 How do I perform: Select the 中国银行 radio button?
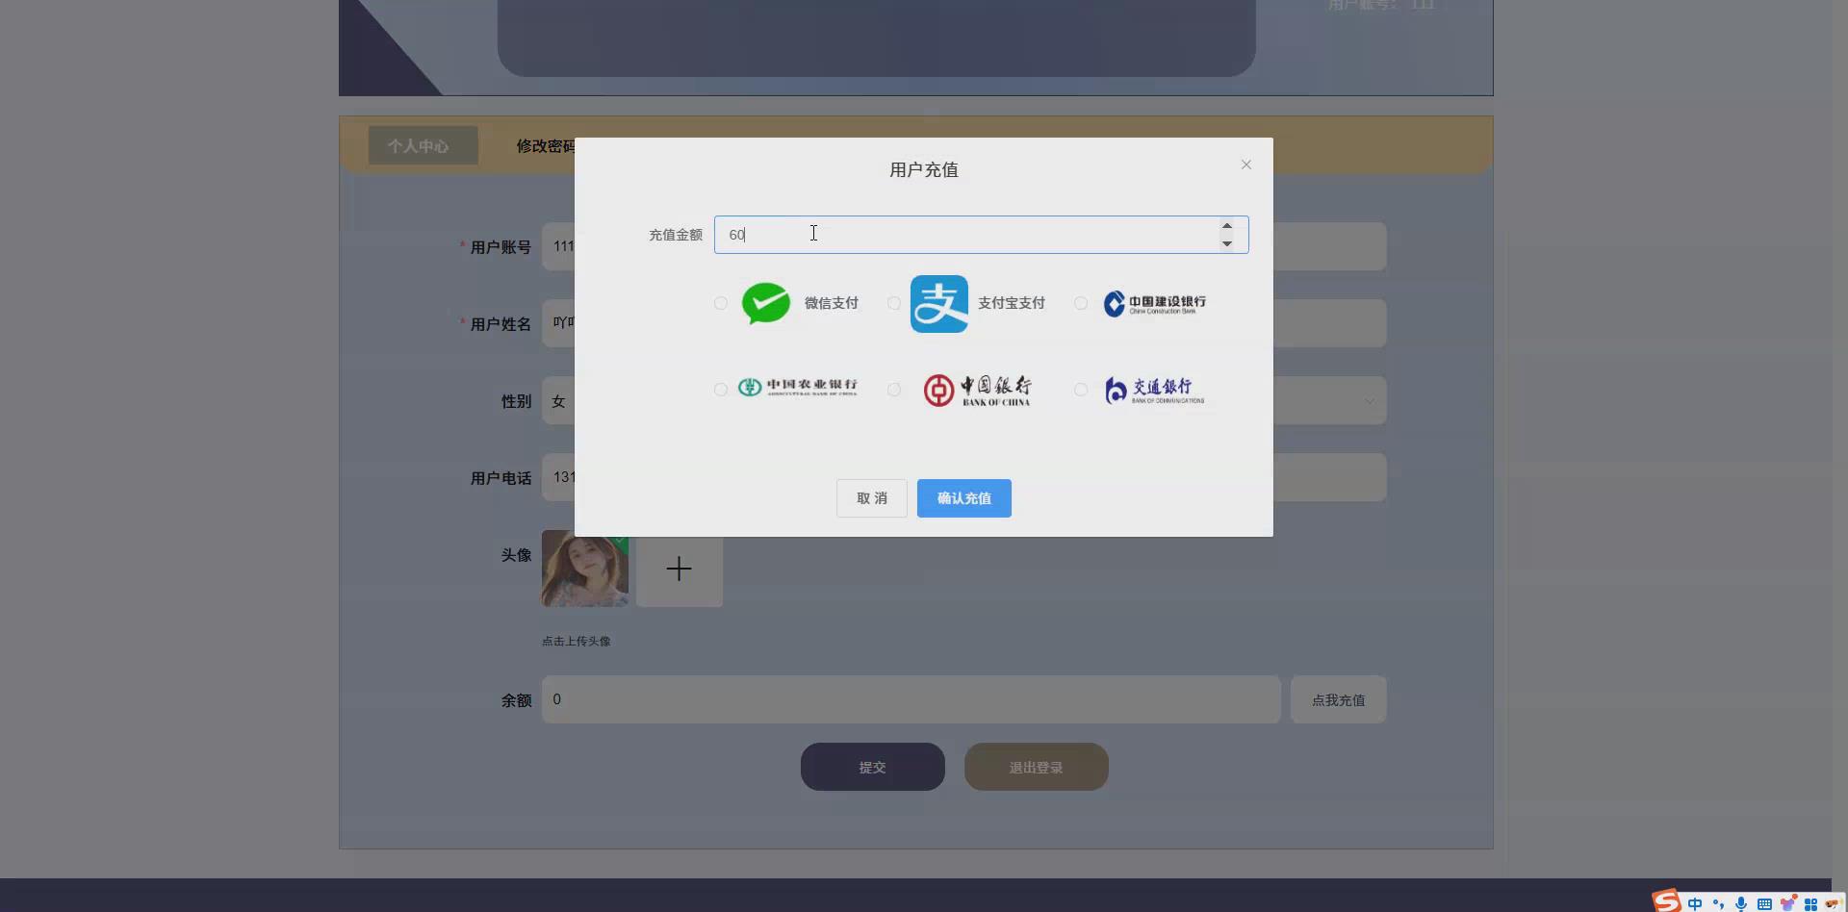pos(893,390)
